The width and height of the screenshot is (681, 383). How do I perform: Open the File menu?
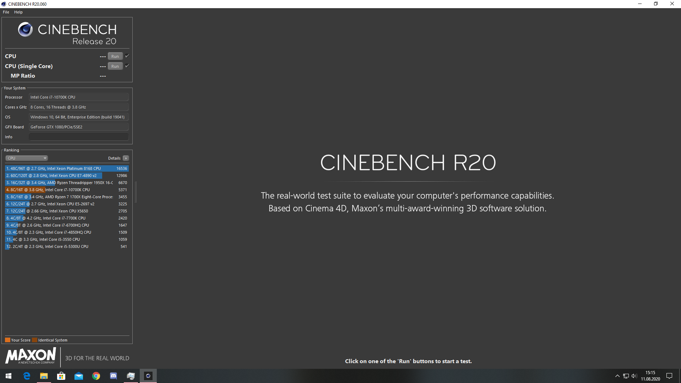coord(6,12)
